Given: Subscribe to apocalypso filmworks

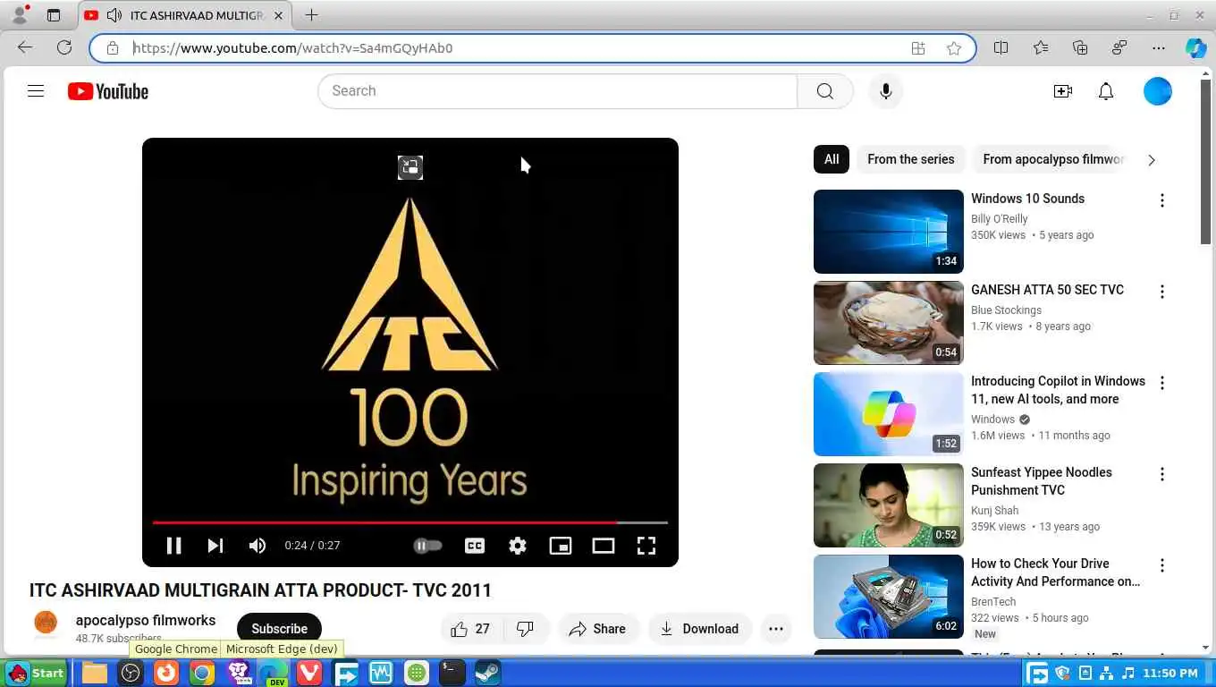Looking at the screenshot, I should (x=279, y=628).
